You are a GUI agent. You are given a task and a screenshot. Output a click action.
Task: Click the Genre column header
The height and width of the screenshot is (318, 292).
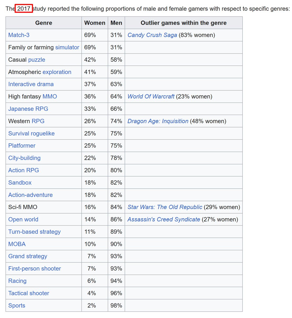point(44,23)
